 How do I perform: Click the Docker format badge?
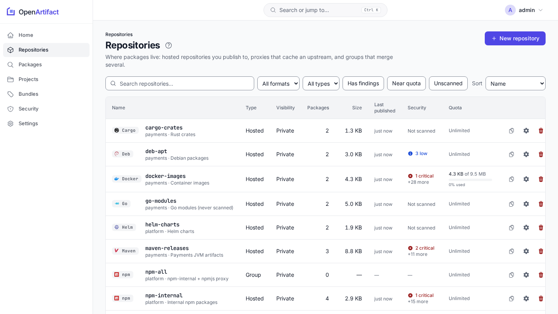[126, 179]
